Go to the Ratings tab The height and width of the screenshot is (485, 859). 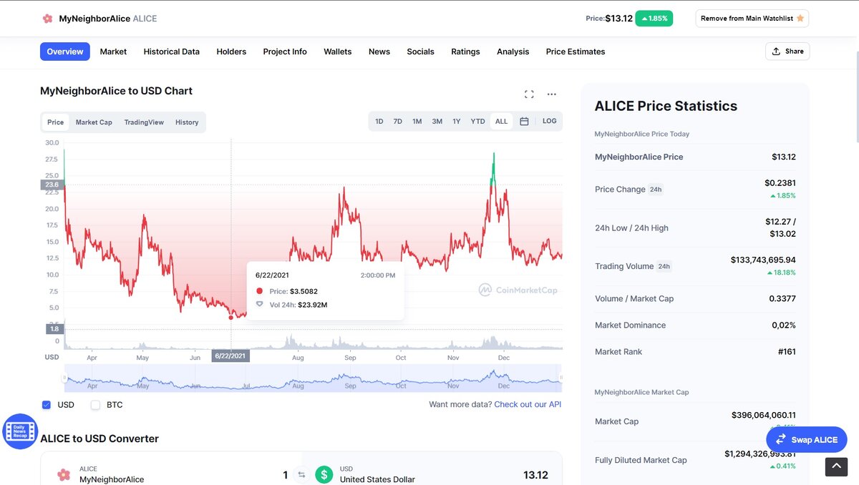(465, 52)
